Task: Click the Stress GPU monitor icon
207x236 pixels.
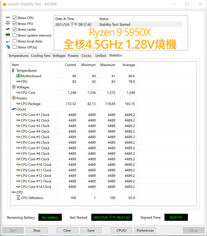Action: point(8,47)
